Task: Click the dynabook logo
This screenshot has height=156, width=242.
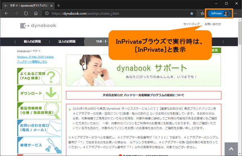Action: point(38,26)
